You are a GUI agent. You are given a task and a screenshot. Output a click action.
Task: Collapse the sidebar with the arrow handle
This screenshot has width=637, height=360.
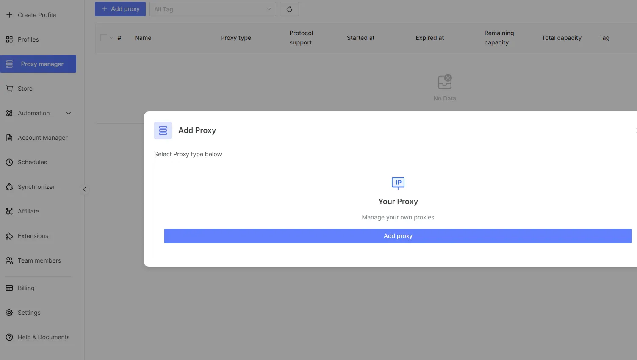click(84, 189)
